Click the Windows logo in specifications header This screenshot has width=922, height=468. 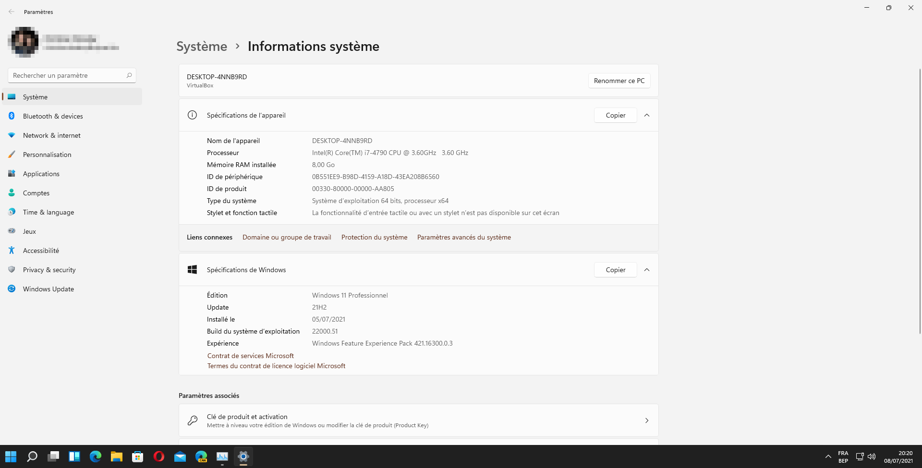tap(192, 270)
